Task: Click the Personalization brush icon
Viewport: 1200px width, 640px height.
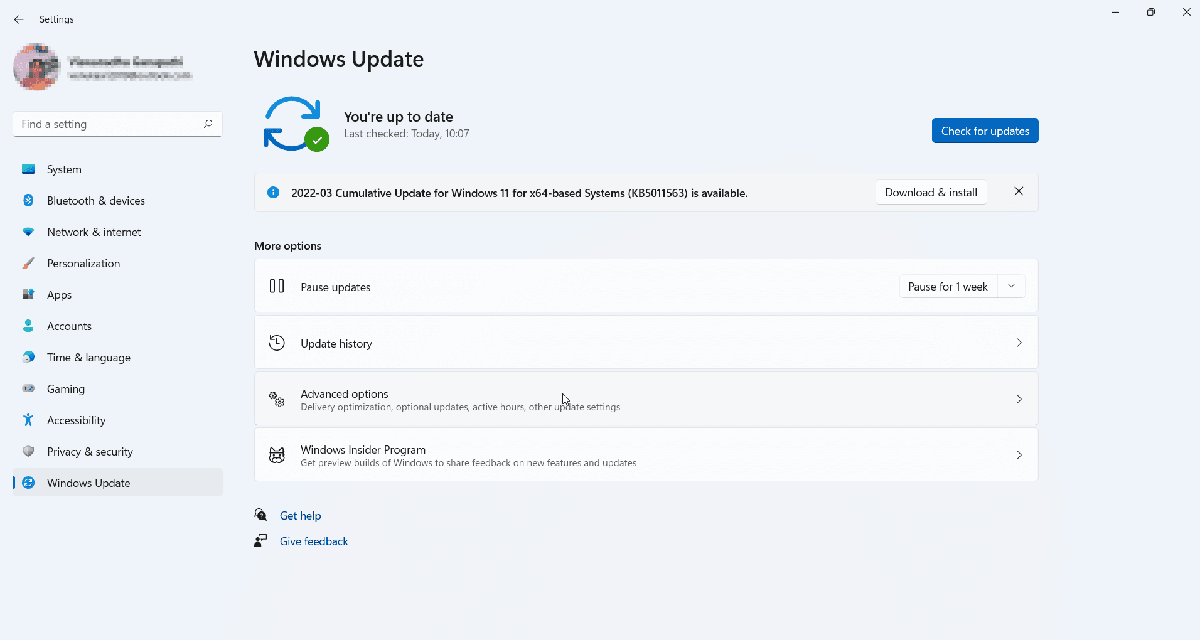Action: [28, 263]
